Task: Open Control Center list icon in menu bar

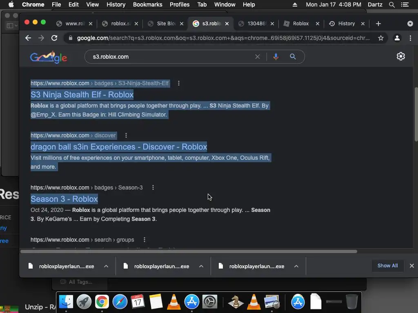Action: tap(405, 4)
